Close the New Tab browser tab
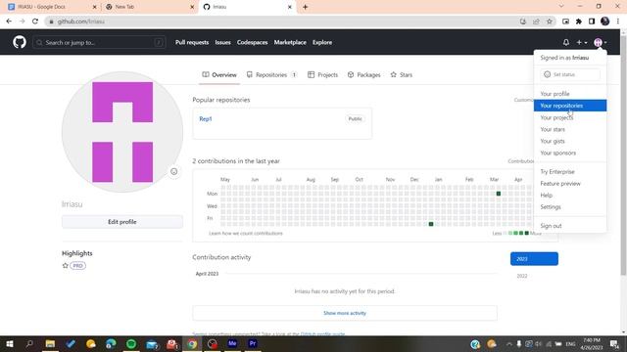 tap(192, 7)
